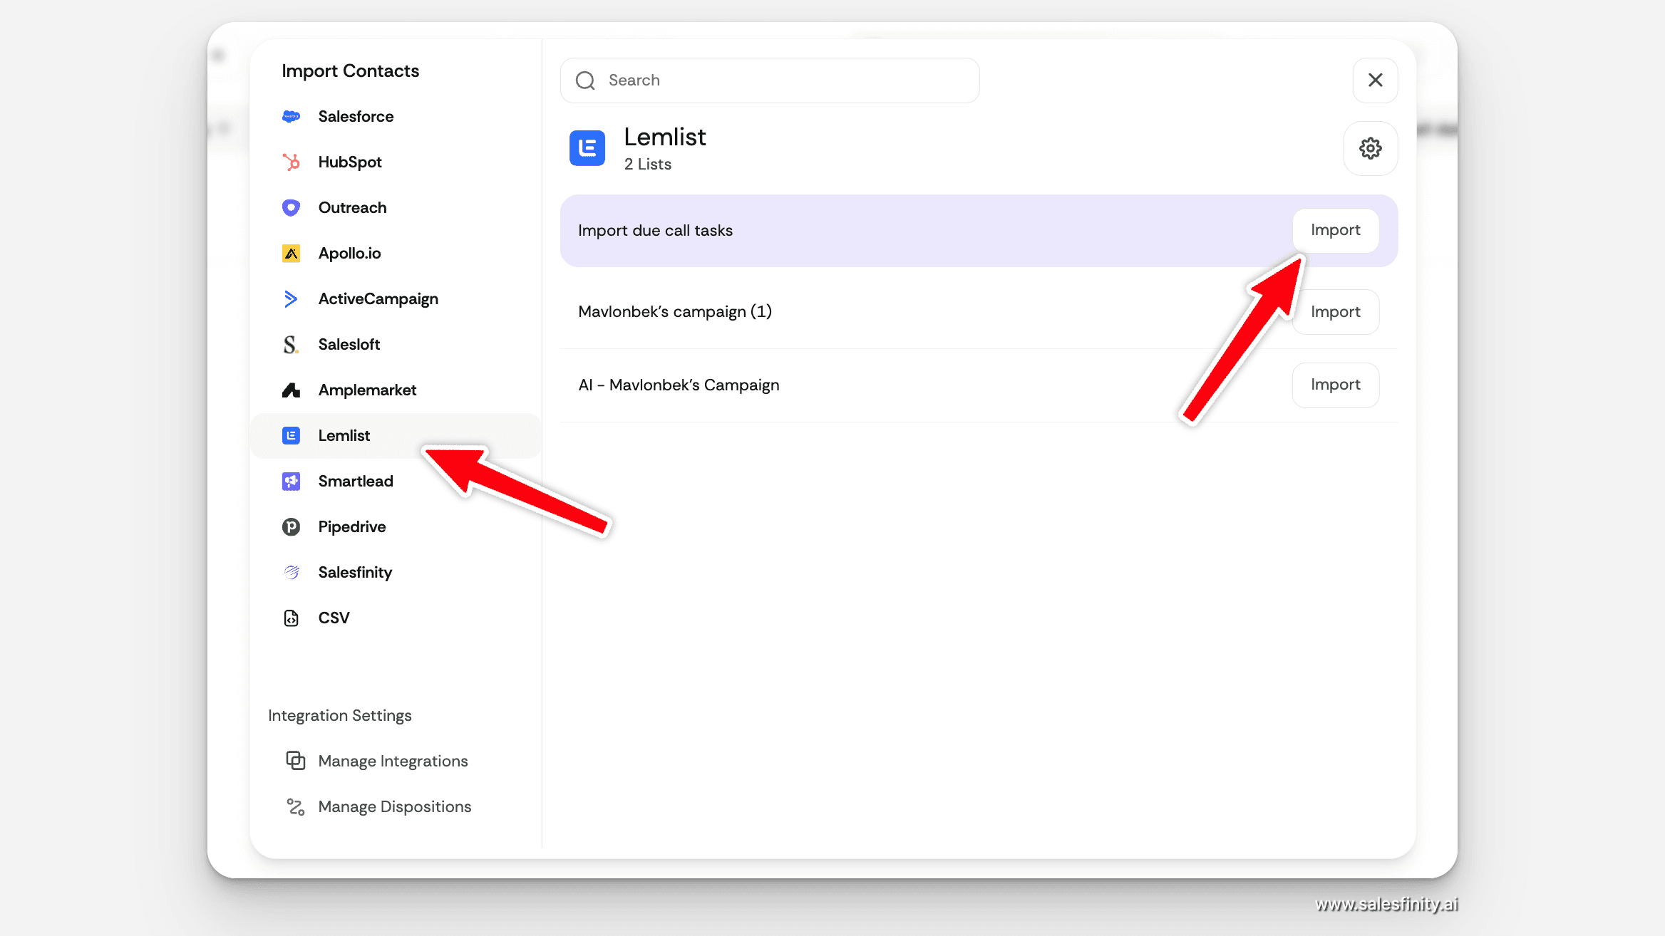Switch to Lemlist in sidebar
The height and width of the screenshot is (936, 1665).
[344, 435]
